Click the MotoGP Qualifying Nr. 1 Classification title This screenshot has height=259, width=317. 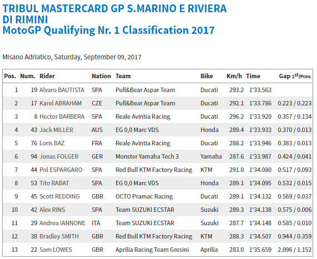108,31
